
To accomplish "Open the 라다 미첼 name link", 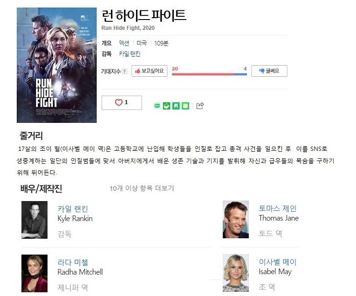I will tap(73, 262).
